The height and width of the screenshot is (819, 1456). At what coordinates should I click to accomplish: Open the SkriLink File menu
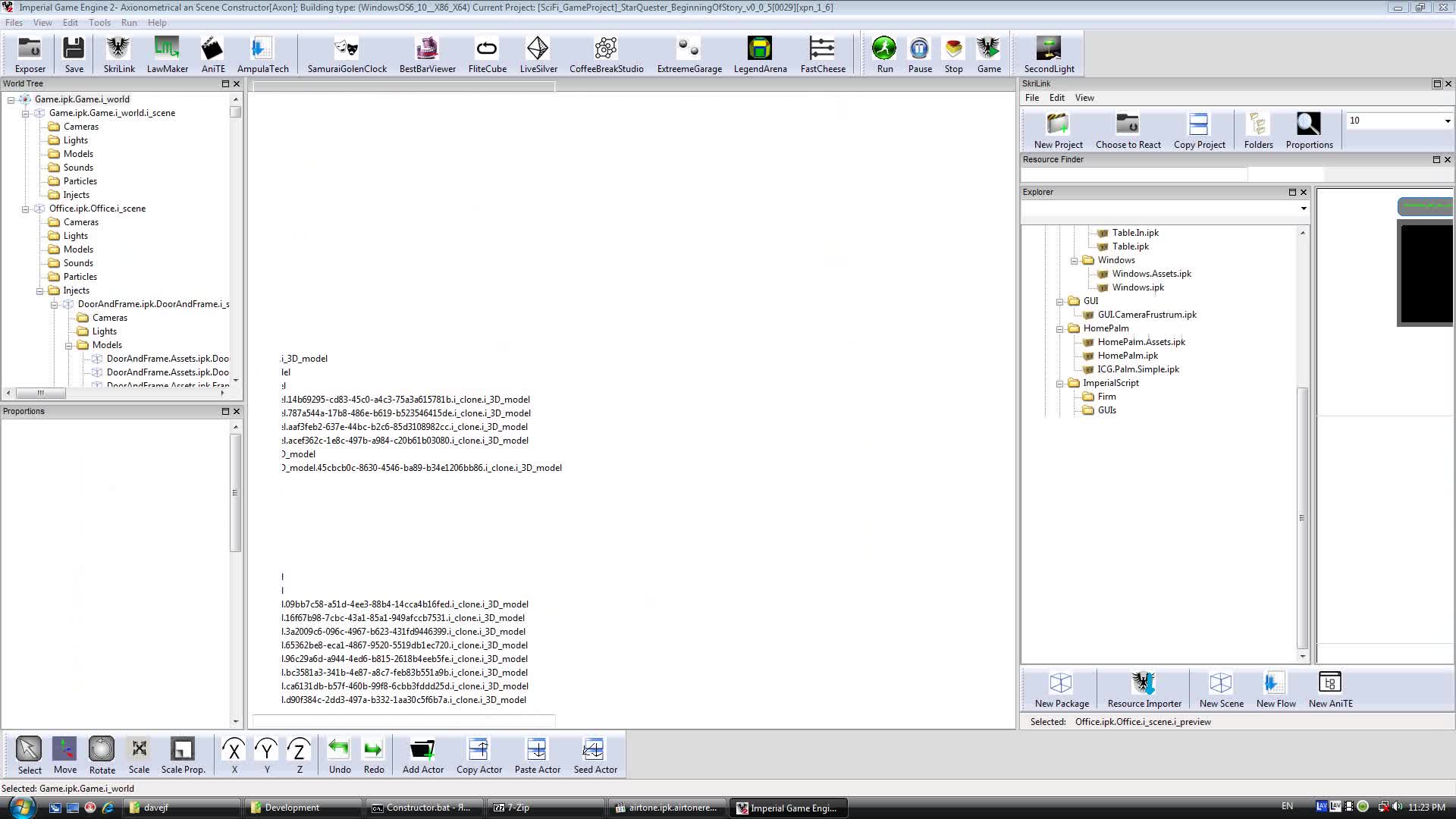pyautogui.click(x=1031, y=97)
